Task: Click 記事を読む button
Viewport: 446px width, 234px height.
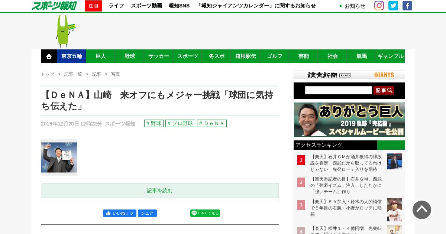Action: point(160,191)
